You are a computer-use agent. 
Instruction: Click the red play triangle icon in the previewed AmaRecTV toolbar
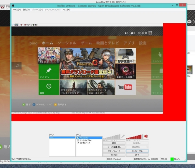tap(22, 25)
